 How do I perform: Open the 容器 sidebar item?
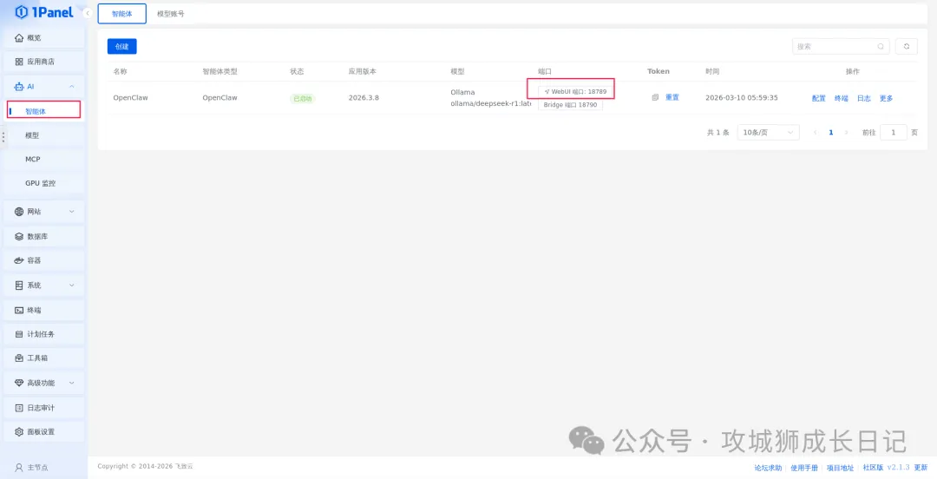(x=34, y=260)
